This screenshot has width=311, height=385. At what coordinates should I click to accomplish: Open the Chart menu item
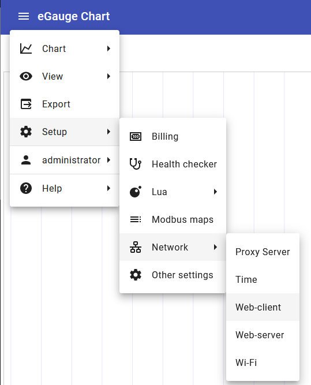(65, 48)
